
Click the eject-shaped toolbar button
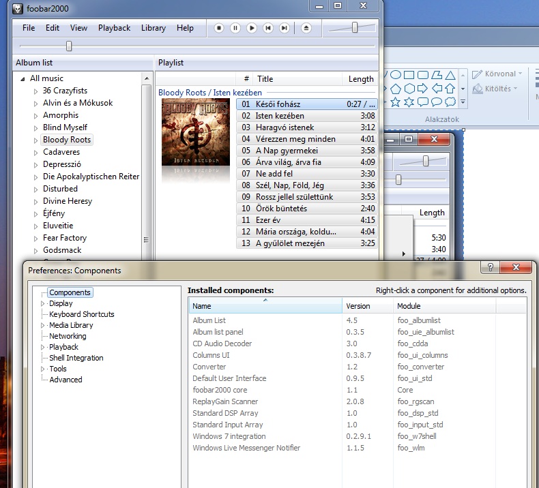(306, 28)
